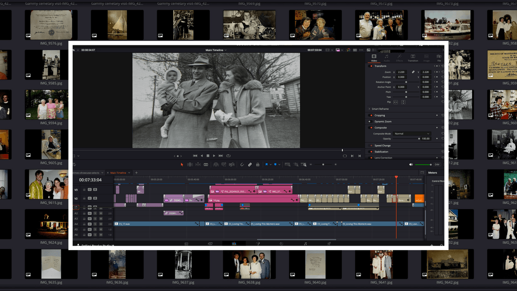This screenshot has width=517, height=291.
Task: Click the Full Extent Zoom icon
Action: coord(287,164)
